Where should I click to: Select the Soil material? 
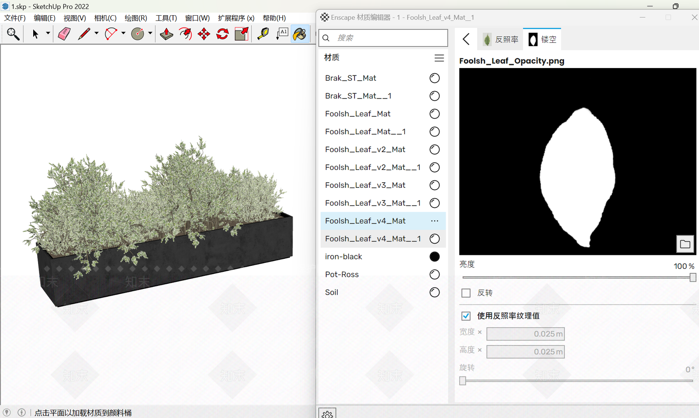coord(383,292)
